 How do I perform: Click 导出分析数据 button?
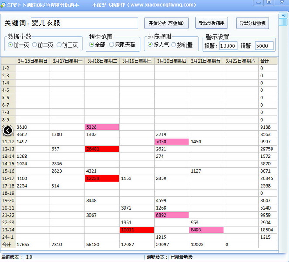[252, 23]
